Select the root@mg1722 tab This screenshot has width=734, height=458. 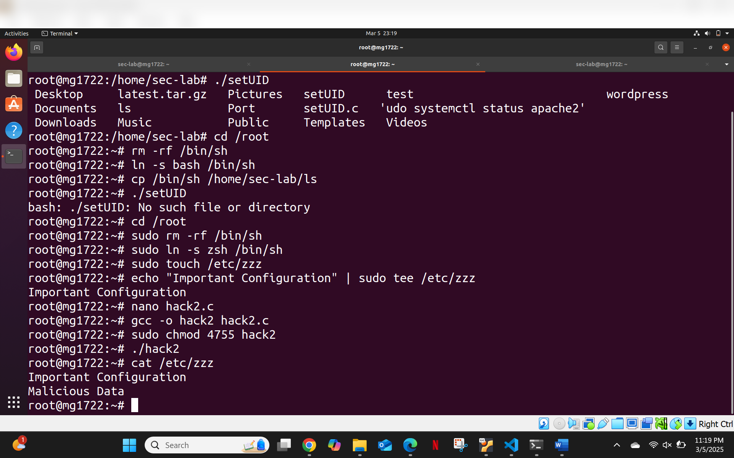point(372,64)
